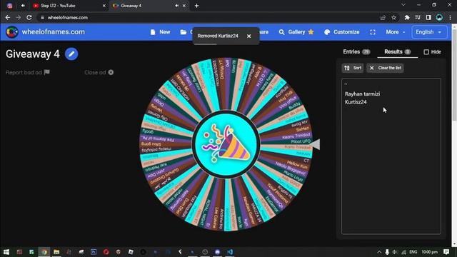Open the Windows Start menu

pos(6,252)
